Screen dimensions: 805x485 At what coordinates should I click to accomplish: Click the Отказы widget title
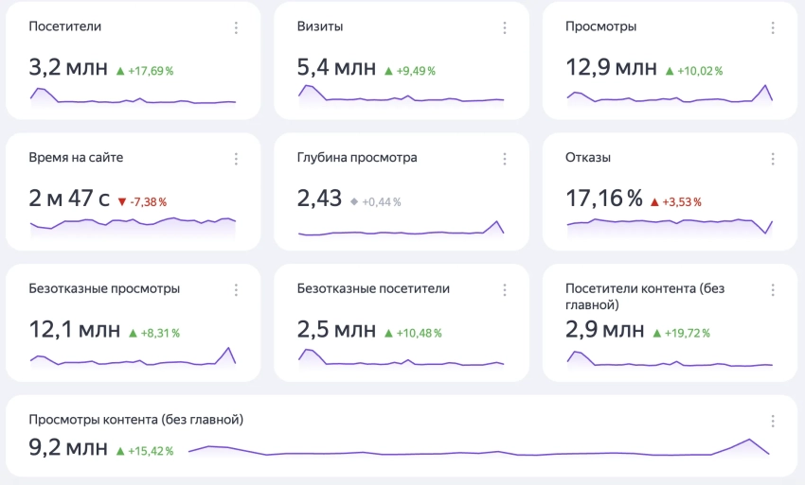click(x=587, y=158)
